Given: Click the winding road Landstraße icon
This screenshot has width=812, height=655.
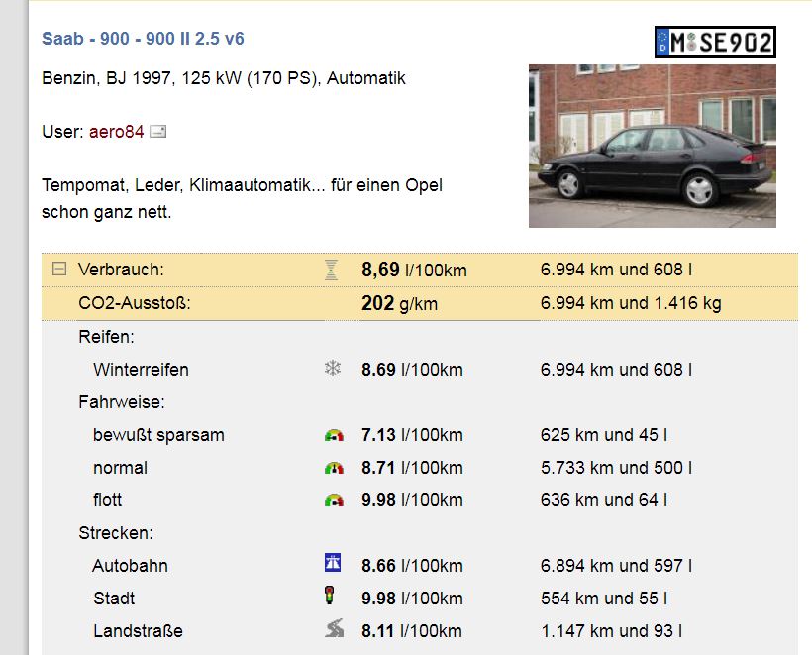Looking at the screenshot, I should click(334, 628).
